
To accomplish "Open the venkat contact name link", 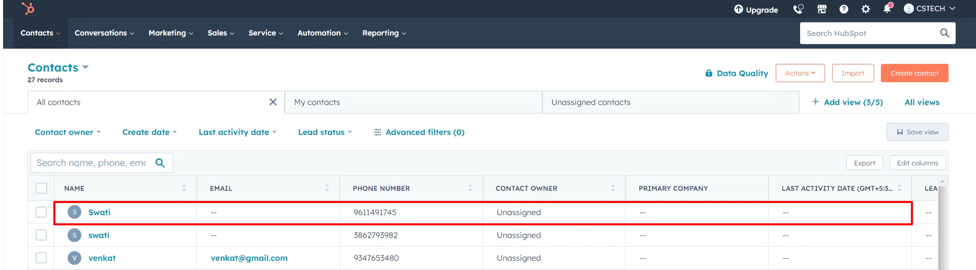I will pos(102,258).
